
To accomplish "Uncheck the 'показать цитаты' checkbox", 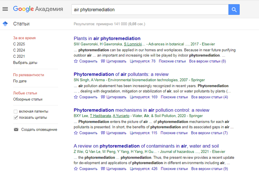I will click(x=16, y=118).
